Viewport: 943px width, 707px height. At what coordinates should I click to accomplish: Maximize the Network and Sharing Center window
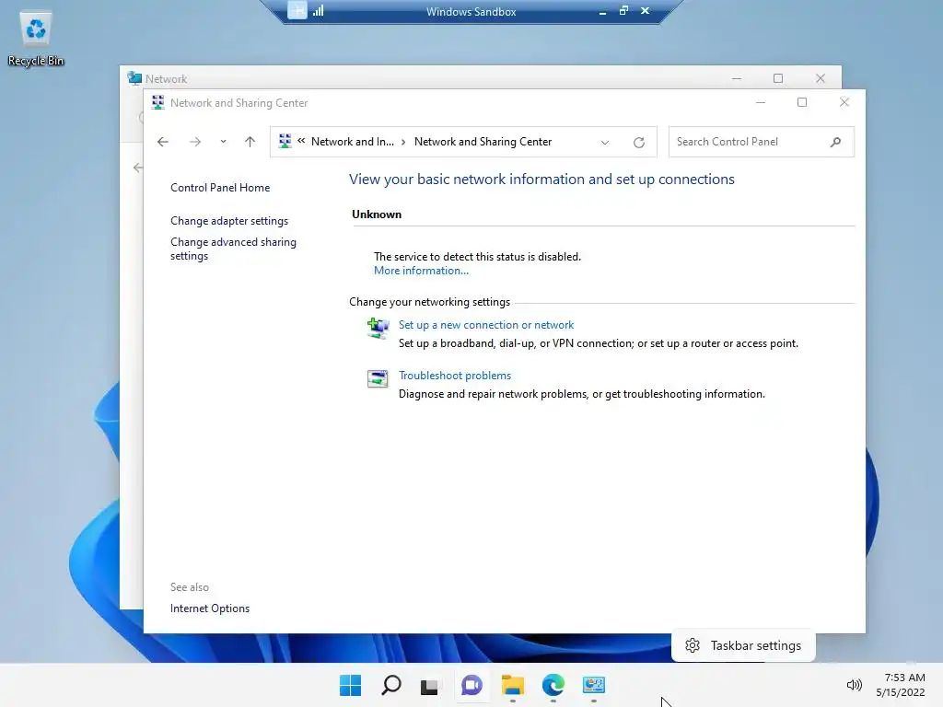tap(802, 102)
